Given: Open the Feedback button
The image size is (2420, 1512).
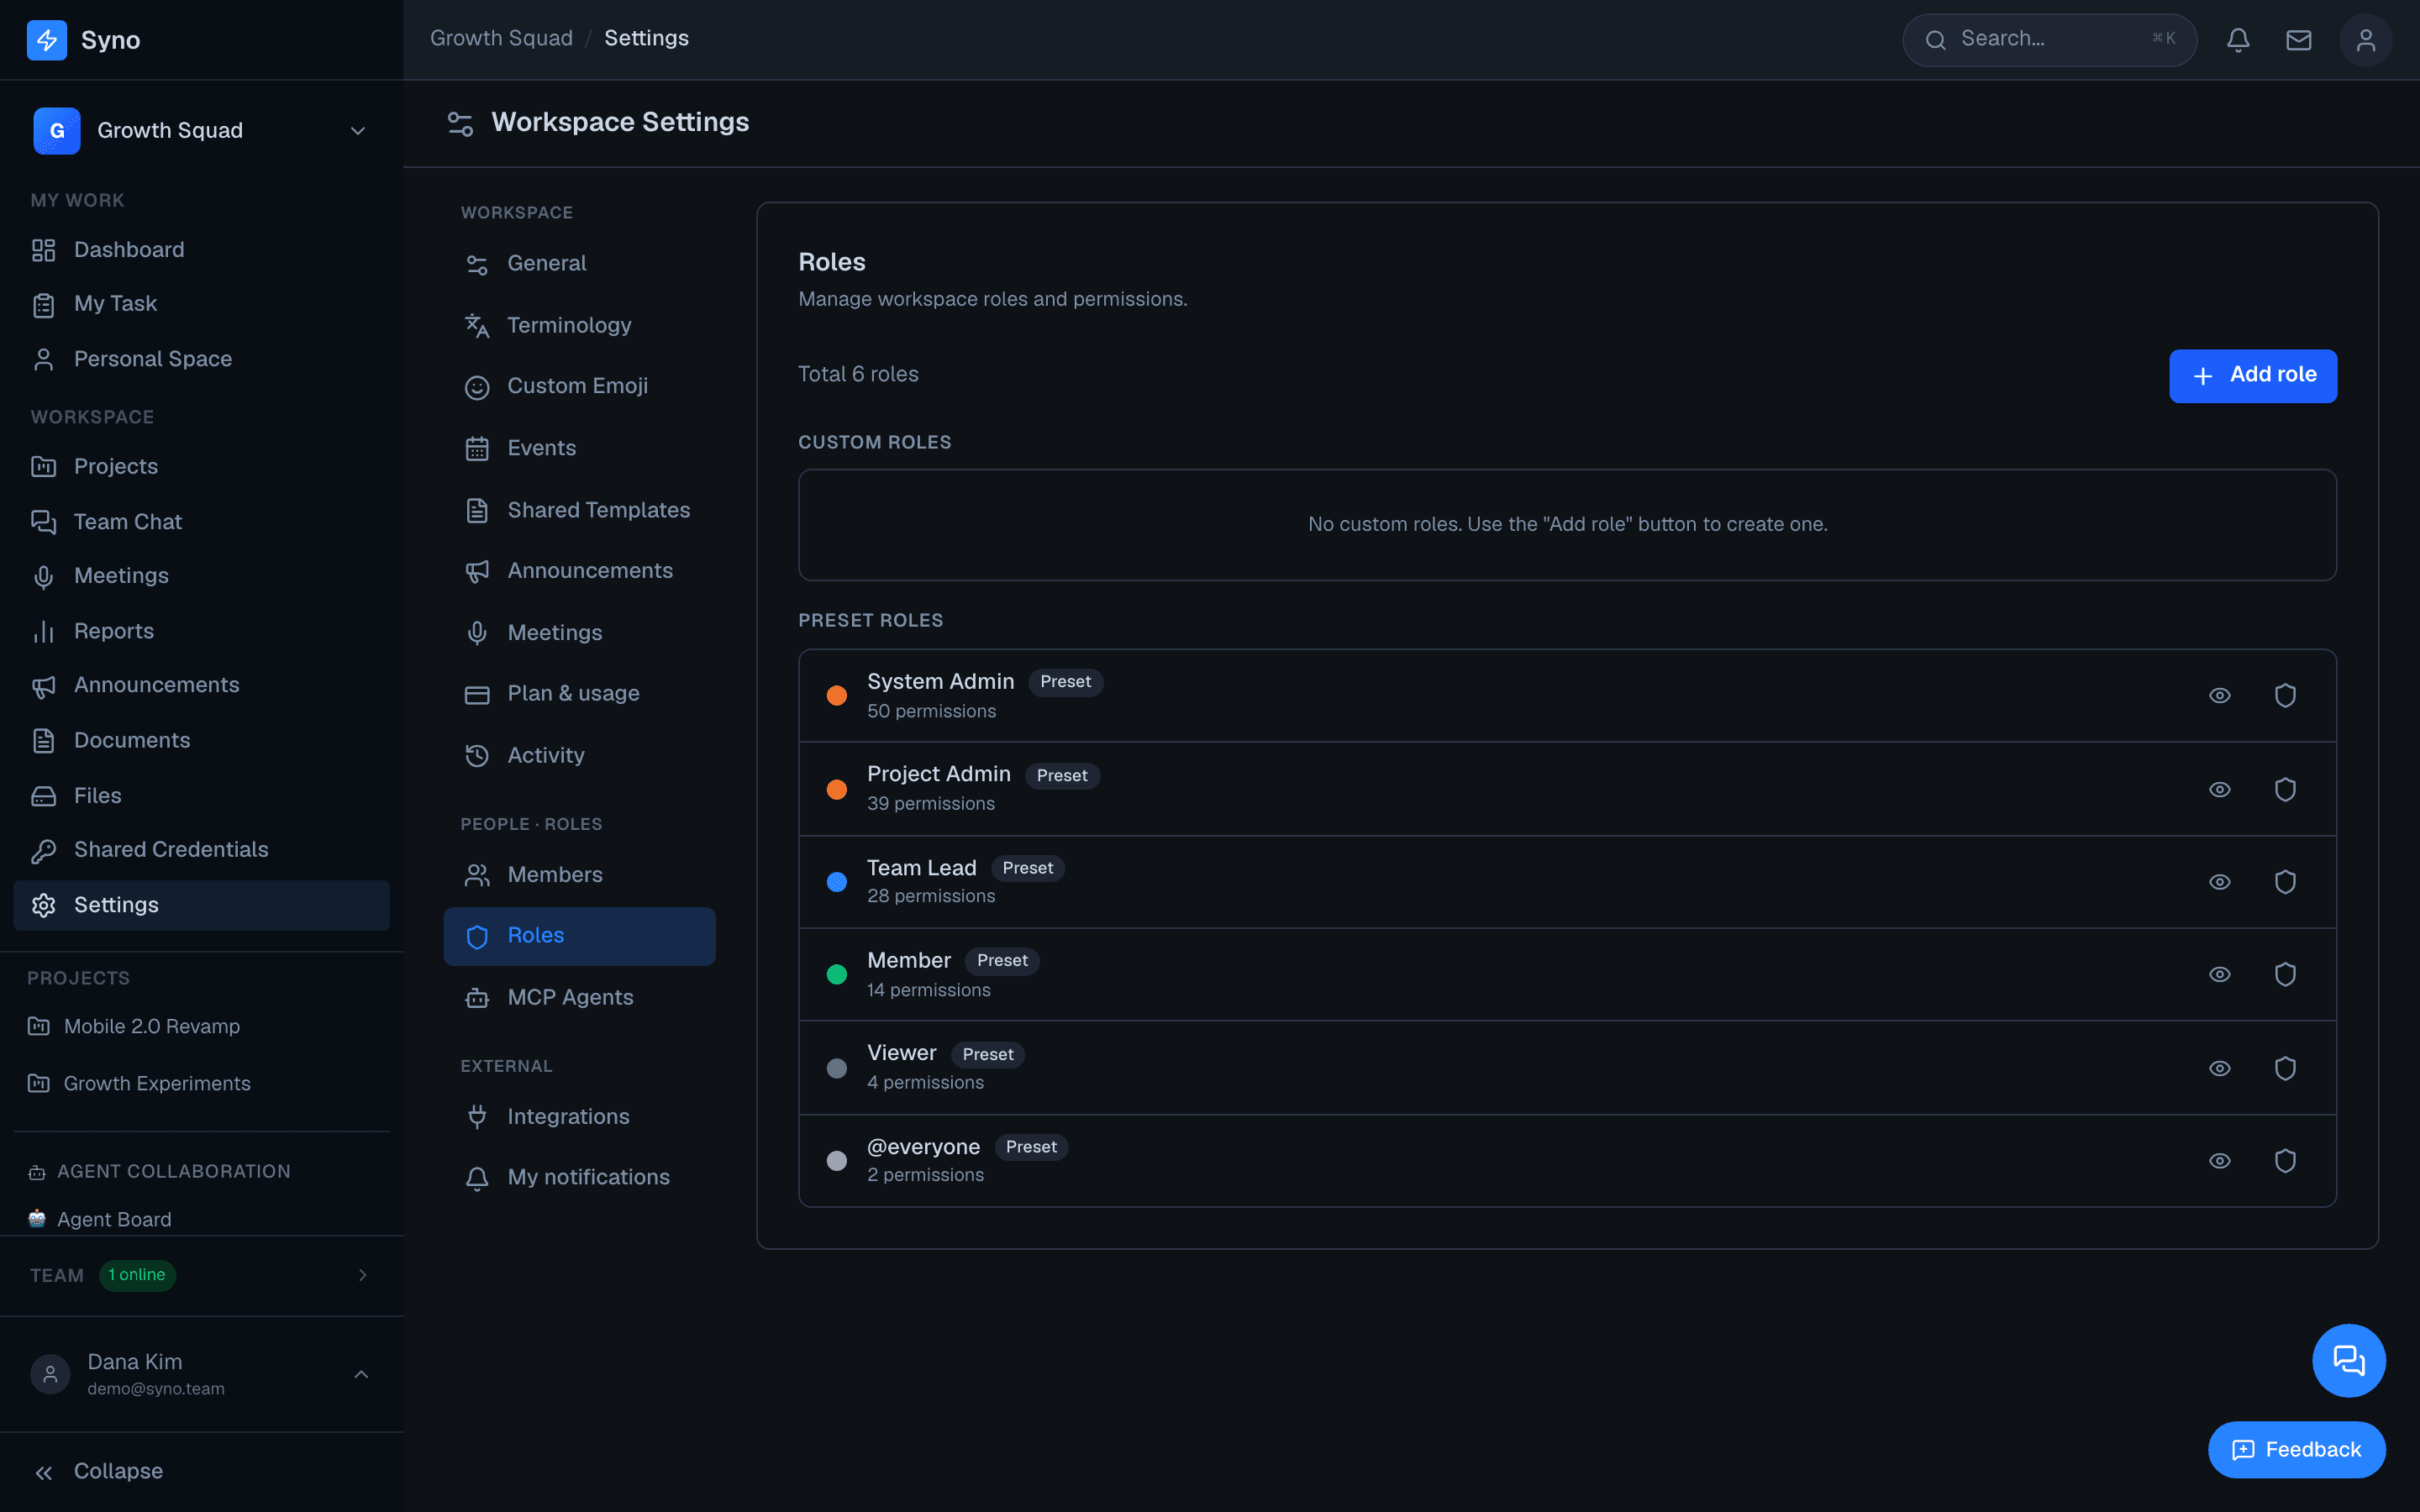Looking at the screenshot, I should pyautogui.click(x=2296, y=1449).
